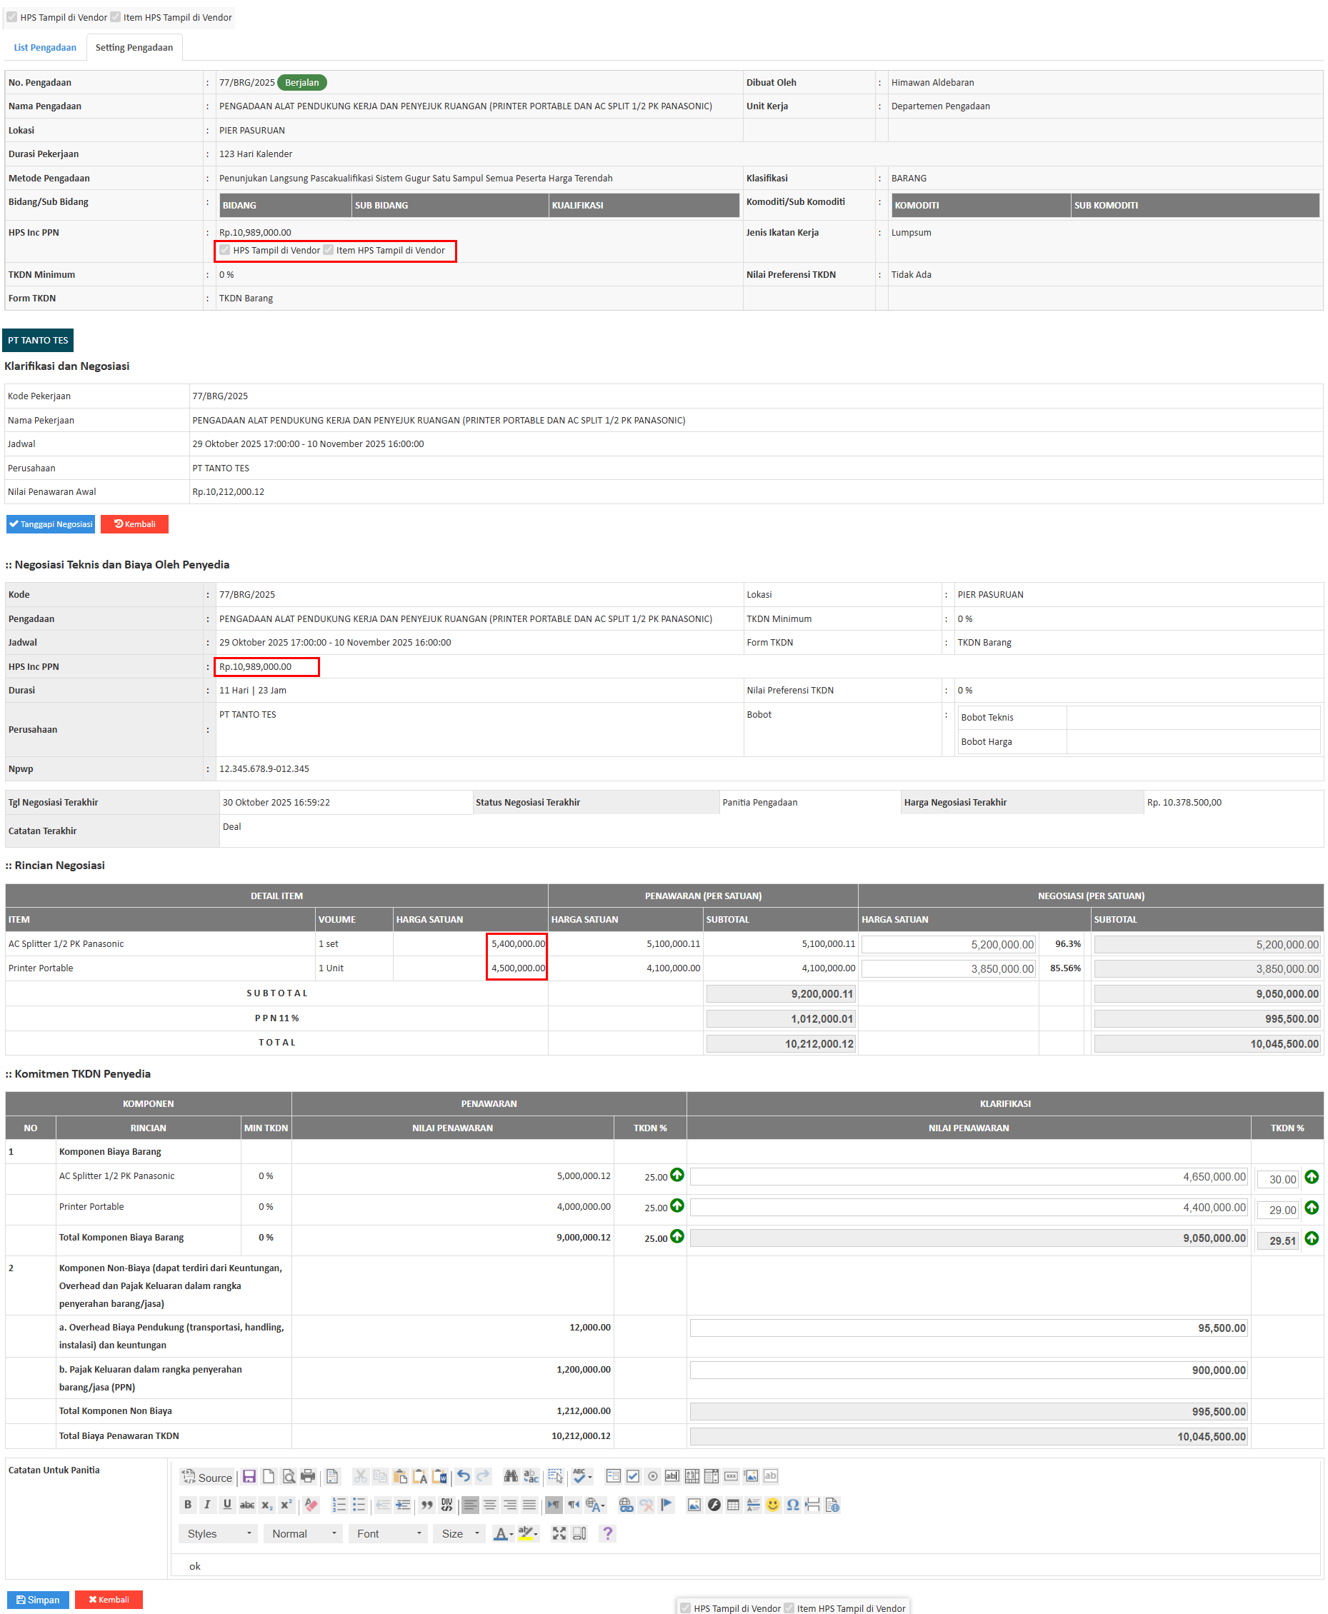
Task: Toggle Italic formatting in the editor
Action: point(207,1505)
